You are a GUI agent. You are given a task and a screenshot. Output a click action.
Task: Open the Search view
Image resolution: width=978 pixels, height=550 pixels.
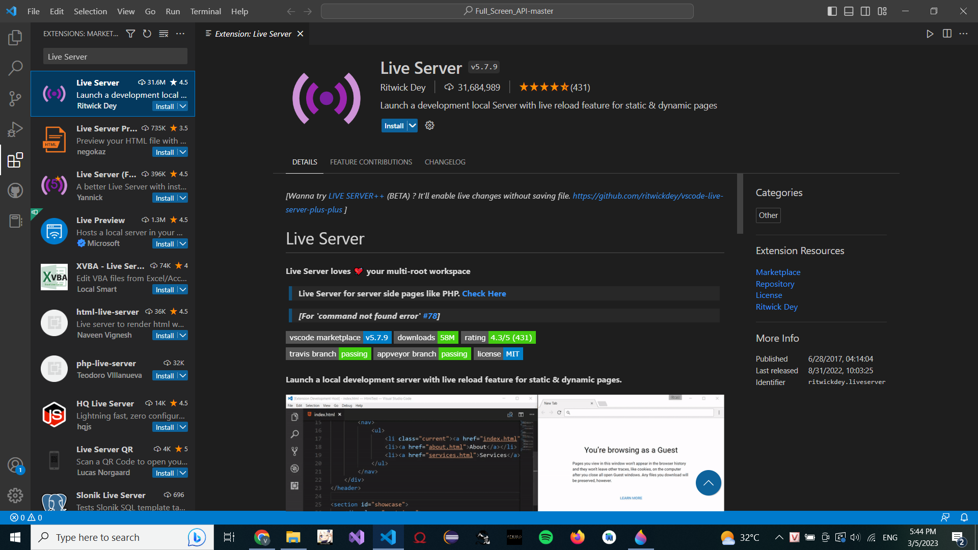tap(15, 68)
